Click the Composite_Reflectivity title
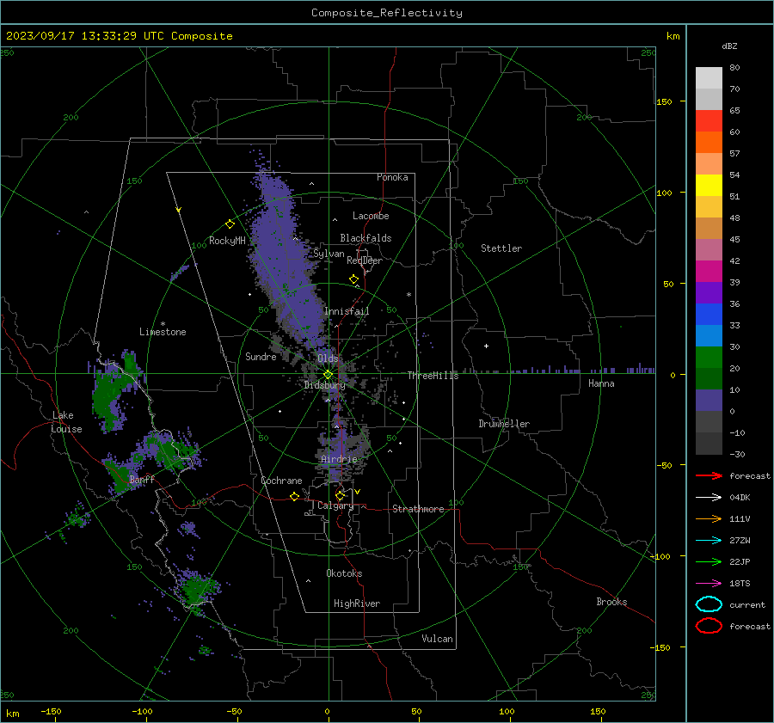This screenshot has width=774, height=723. (387, 13)
